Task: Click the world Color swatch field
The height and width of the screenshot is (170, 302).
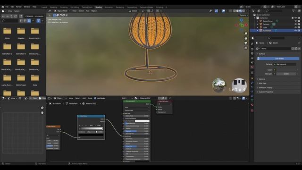Action: [286, 70]
